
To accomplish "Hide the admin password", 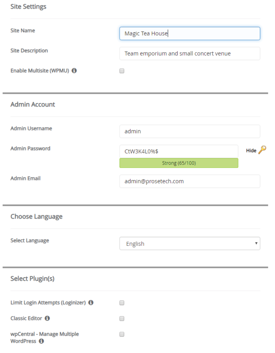I will click(251, 151).
